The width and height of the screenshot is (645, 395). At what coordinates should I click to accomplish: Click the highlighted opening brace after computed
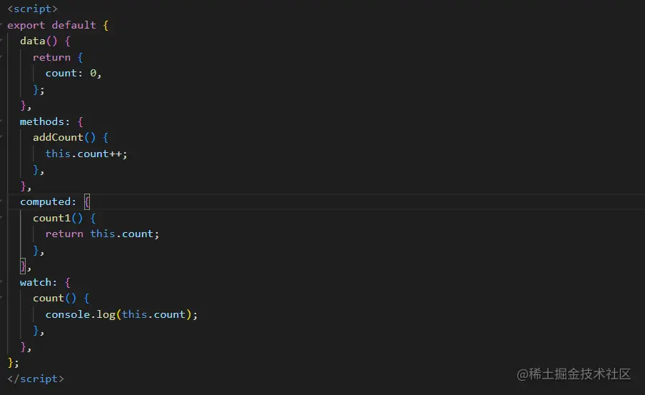point(87,202)
